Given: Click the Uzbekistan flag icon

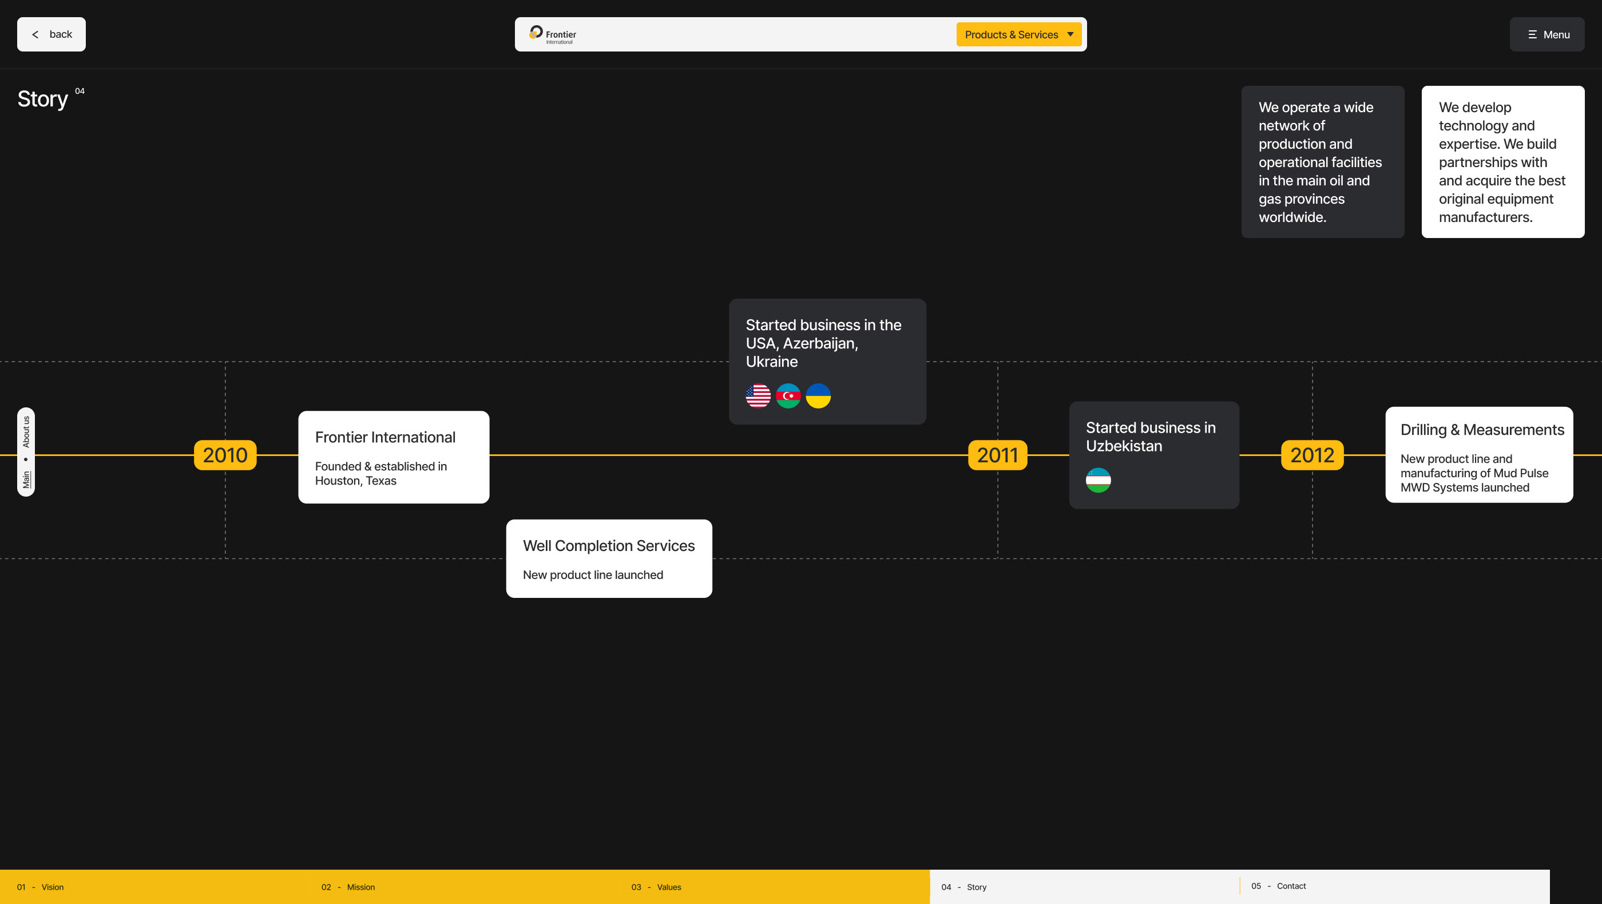Looking at the screenshot, I should click(1097, 480).
